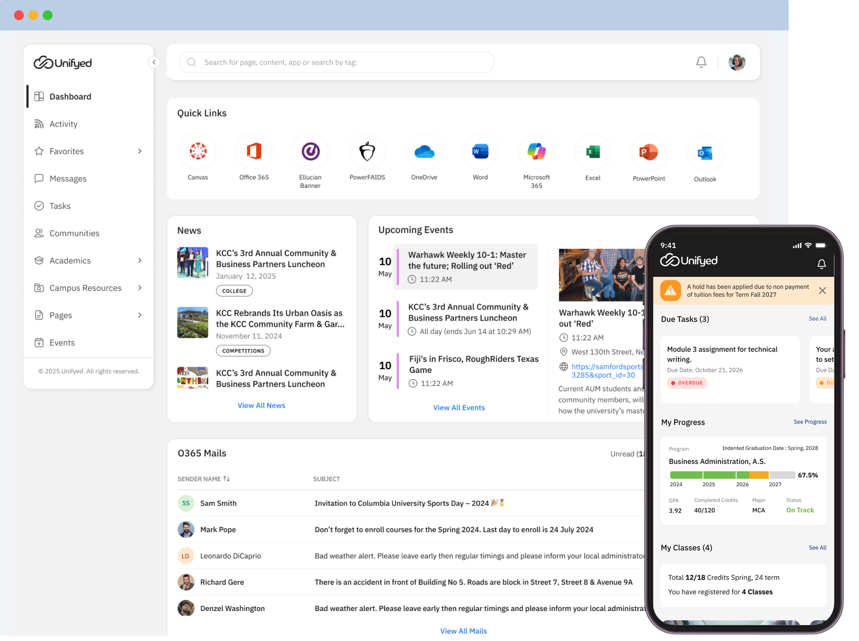Click the search magnifier icon
Screen dimensions: 859x641
pos(191,62)
